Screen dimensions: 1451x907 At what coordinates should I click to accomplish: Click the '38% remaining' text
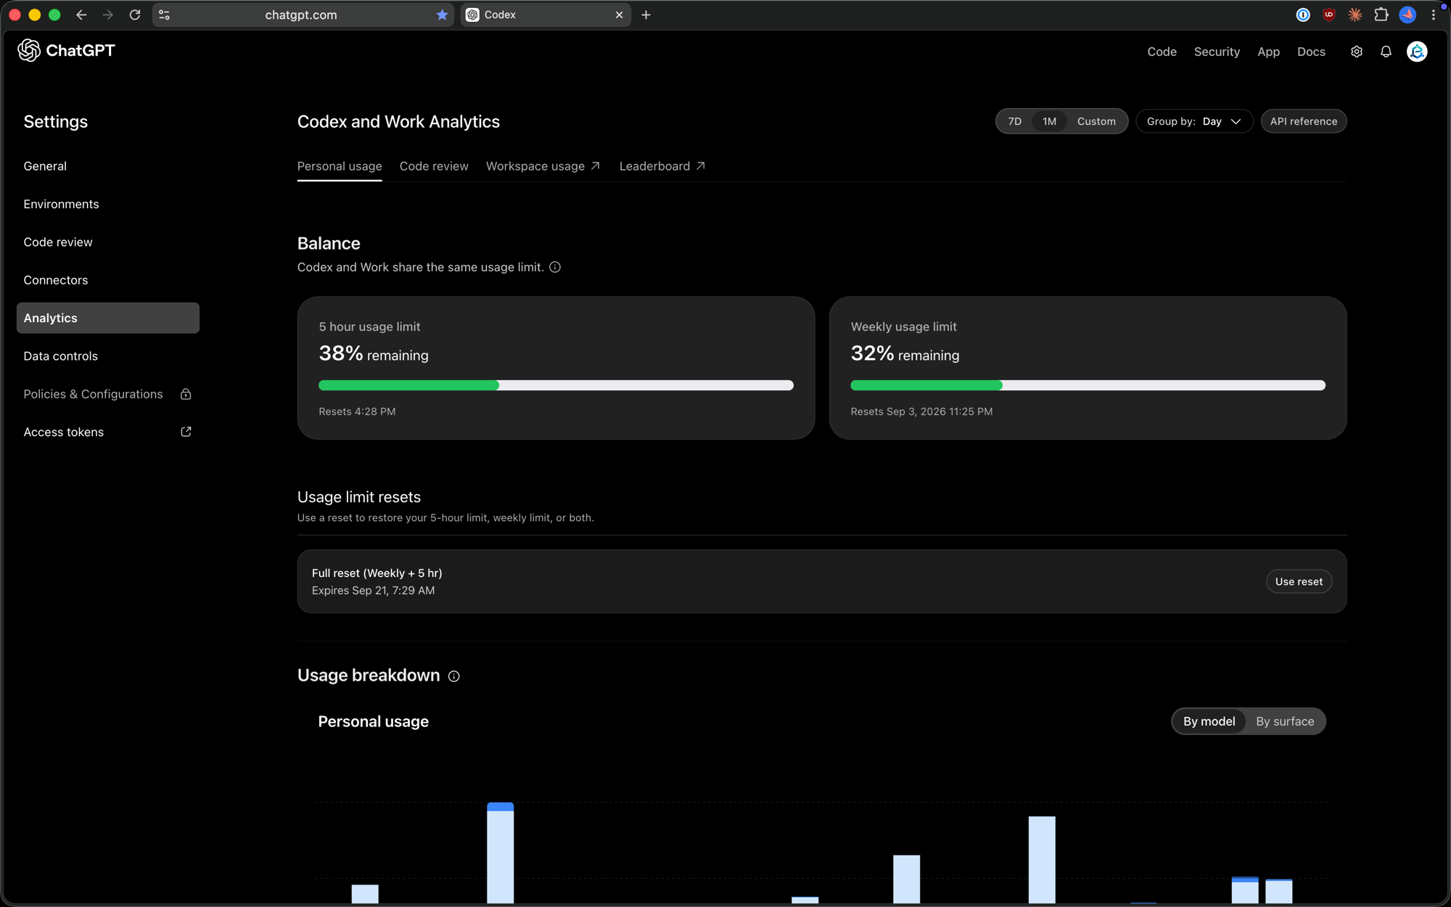click(374, 354)
